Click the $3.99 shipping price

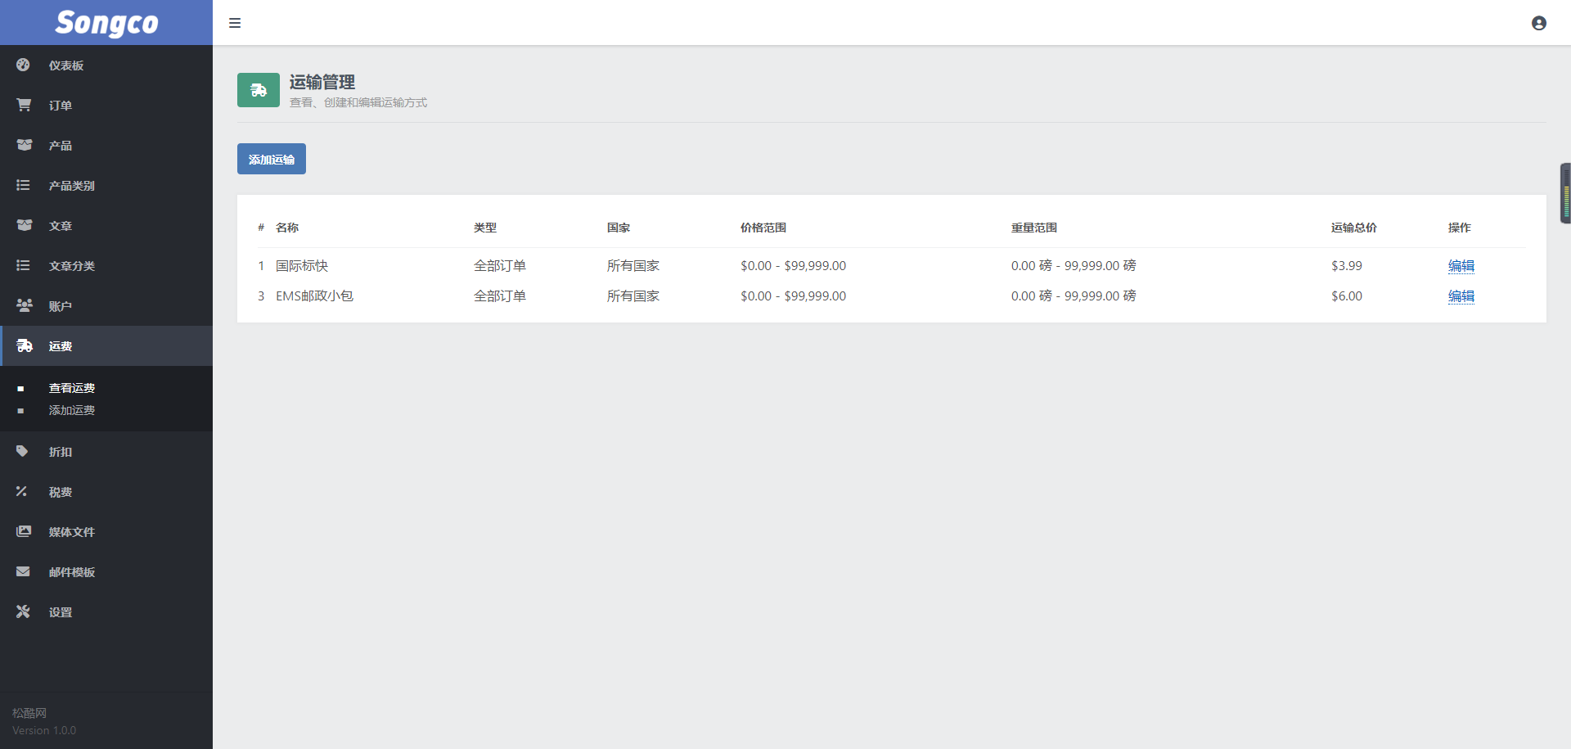[1347, 266]
